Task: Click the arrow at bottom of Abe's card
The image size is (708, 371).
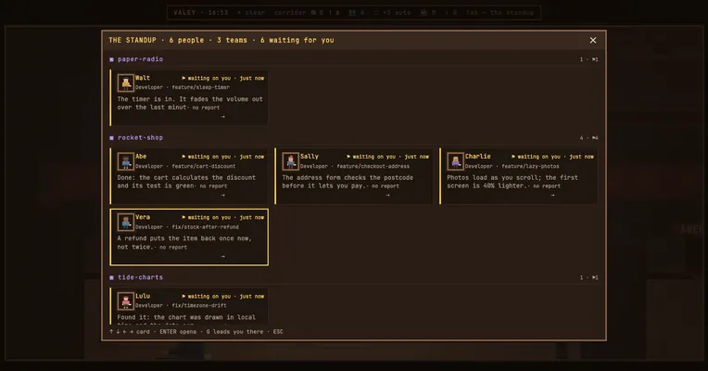Action: [222, 195]
